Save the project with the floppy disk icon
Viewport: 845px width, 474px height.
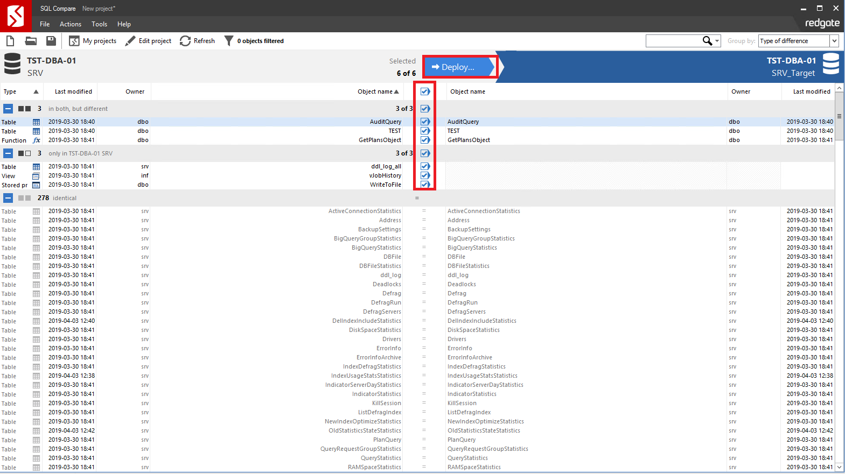[x=51, y=41]
